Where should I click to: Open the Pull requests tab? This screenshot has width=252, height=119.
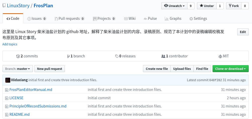tap(70, 19)
